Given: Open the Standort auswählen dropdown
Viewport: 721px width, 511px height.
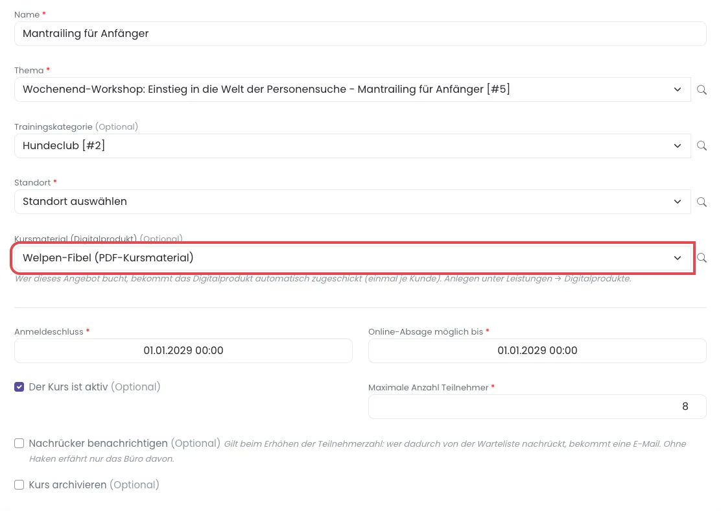Looking at the screenshot, I should (352, 202).
